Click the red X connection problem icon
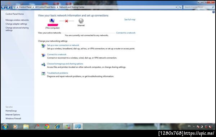Viewport: 216px width, 137px height. pos(67,21)
